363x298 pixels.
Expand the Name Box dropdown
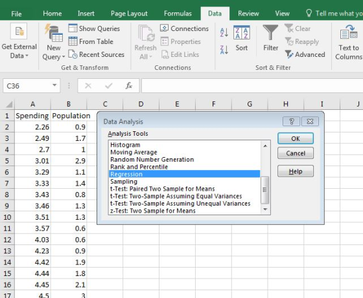pos(54,85)
